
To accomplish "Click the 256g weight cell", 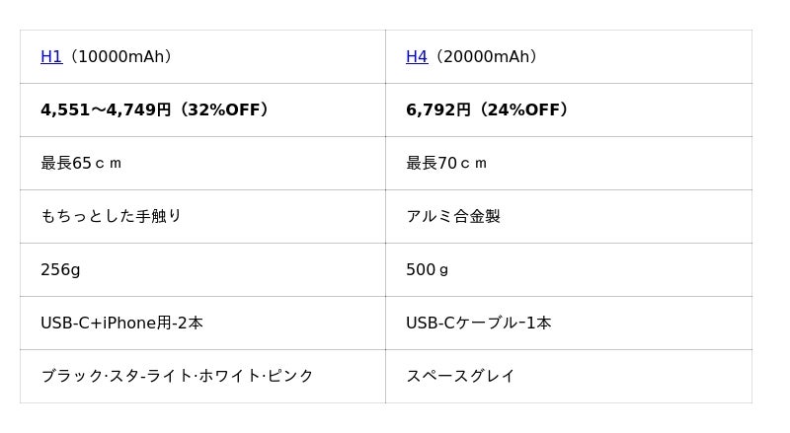I will (60, 270).
